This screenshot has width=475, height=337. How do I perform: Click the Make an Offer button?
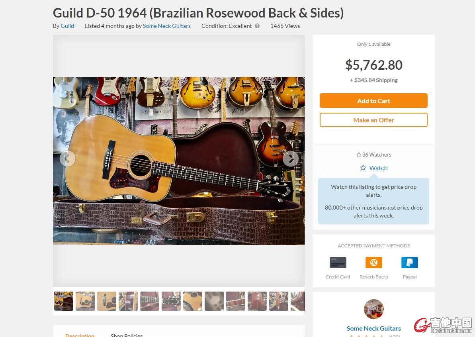click(373, 120)
